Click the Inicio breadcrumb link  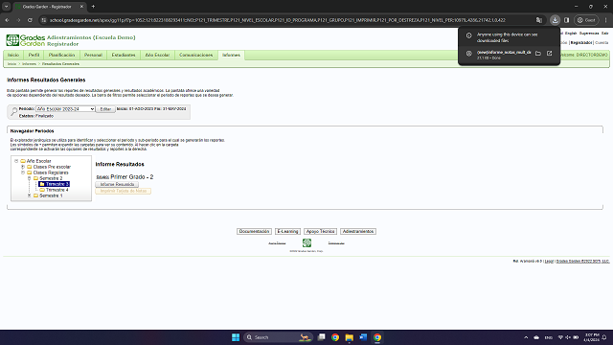12,64
